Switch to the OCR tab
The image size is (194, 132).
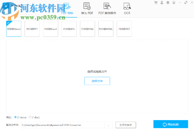coord(127,9)
